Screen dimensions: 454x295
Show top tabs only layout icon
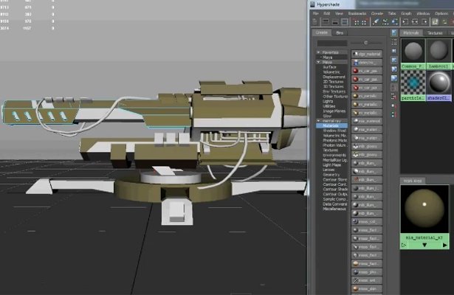(326, 22)
